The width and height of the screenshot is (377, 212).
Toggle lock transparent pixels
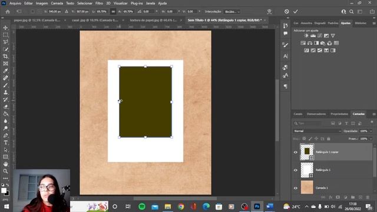click(x=304, y=139)
